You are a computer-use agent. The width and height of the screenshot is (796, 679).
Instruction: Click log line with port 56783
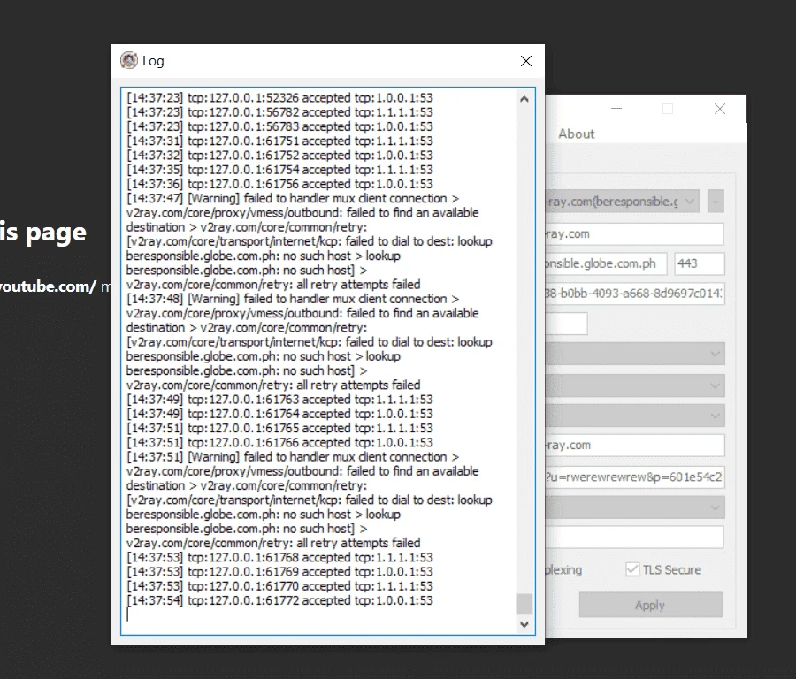279,126
